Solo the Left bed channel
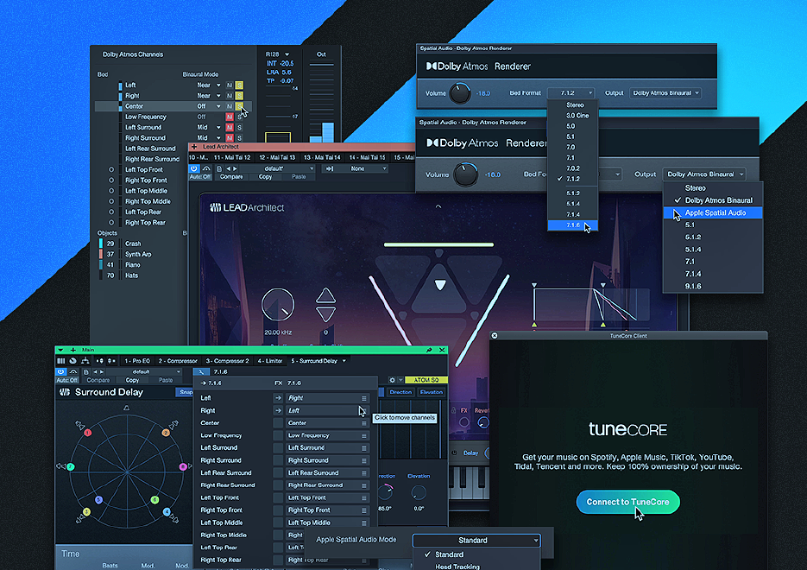The height and width of the screenshot is (570, 807). (239, 85)
